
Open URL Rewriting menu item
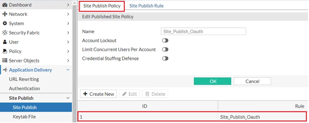point(24,79)
